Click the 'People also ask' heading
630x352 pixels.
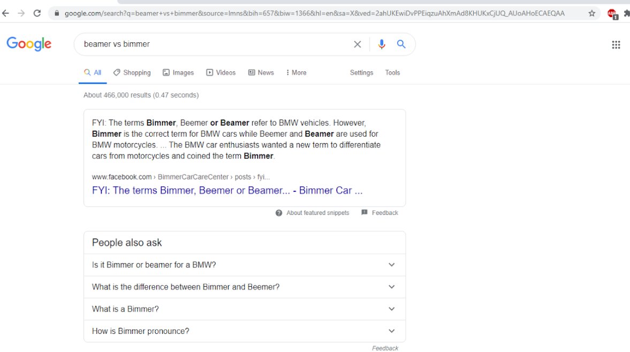coord(126,243)
